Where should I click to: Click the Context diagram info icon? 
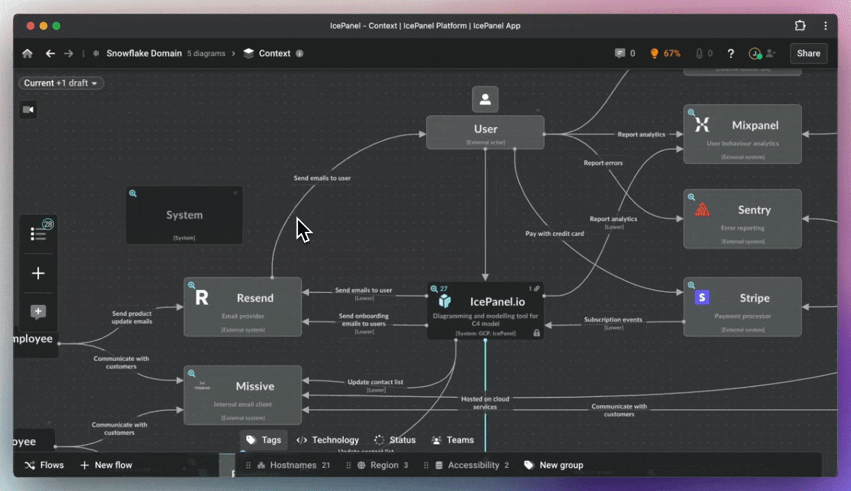coord(299,54)
